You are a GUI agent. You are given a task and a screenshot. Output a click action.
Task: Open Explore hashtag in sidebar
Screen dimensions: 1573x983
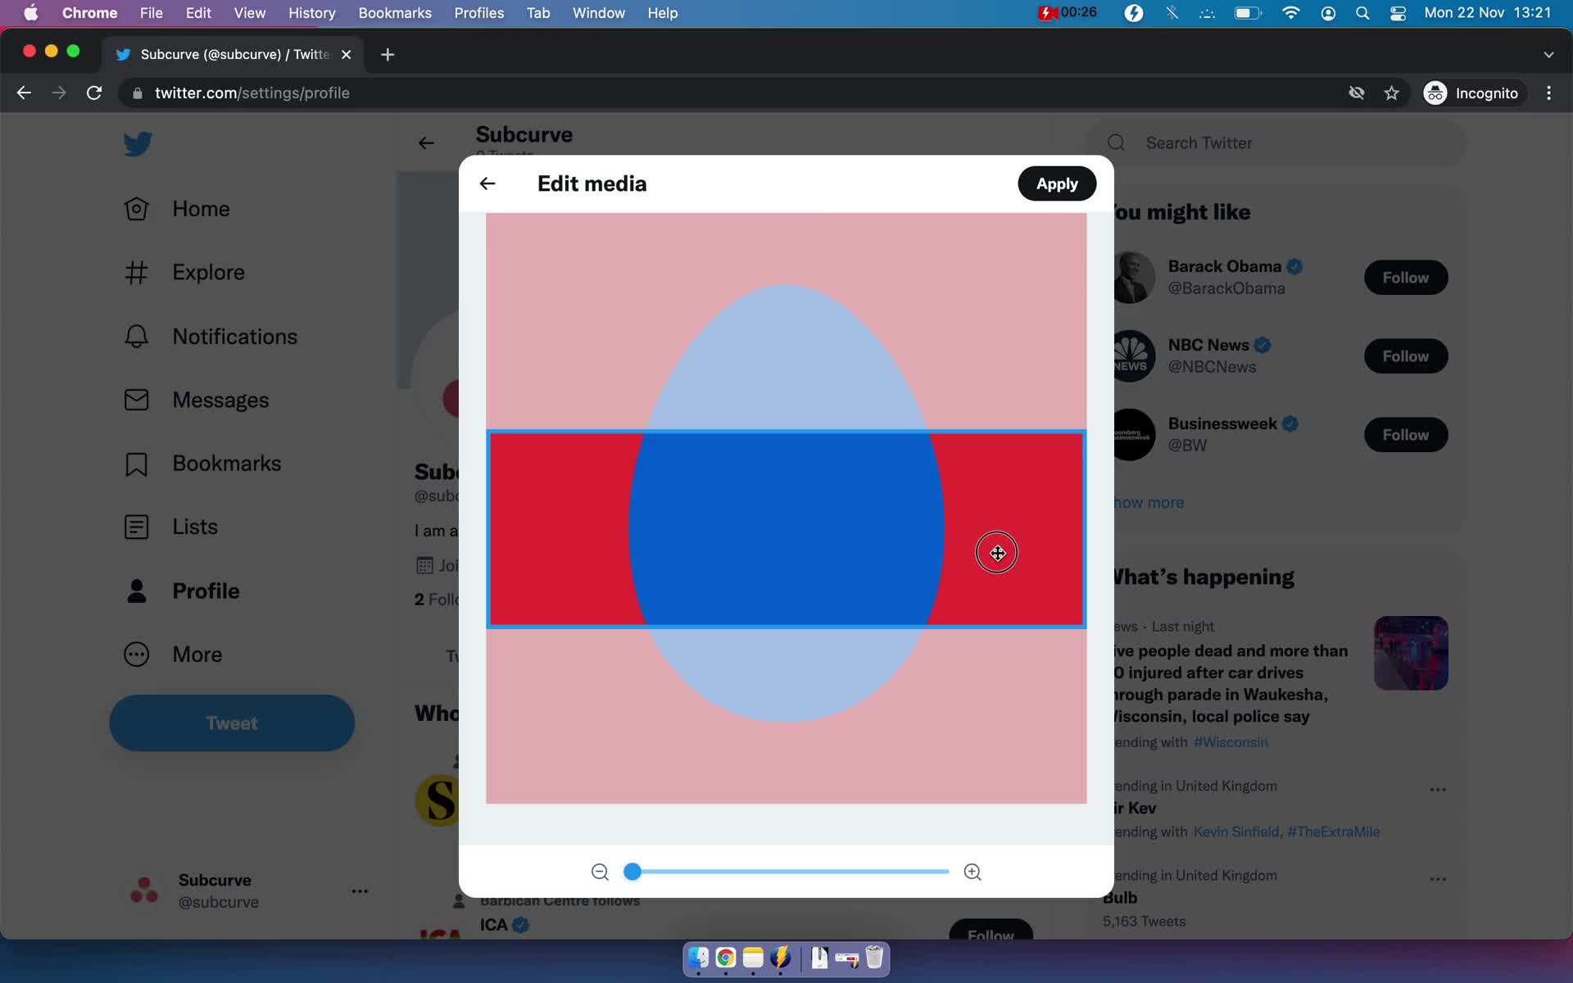184,272
